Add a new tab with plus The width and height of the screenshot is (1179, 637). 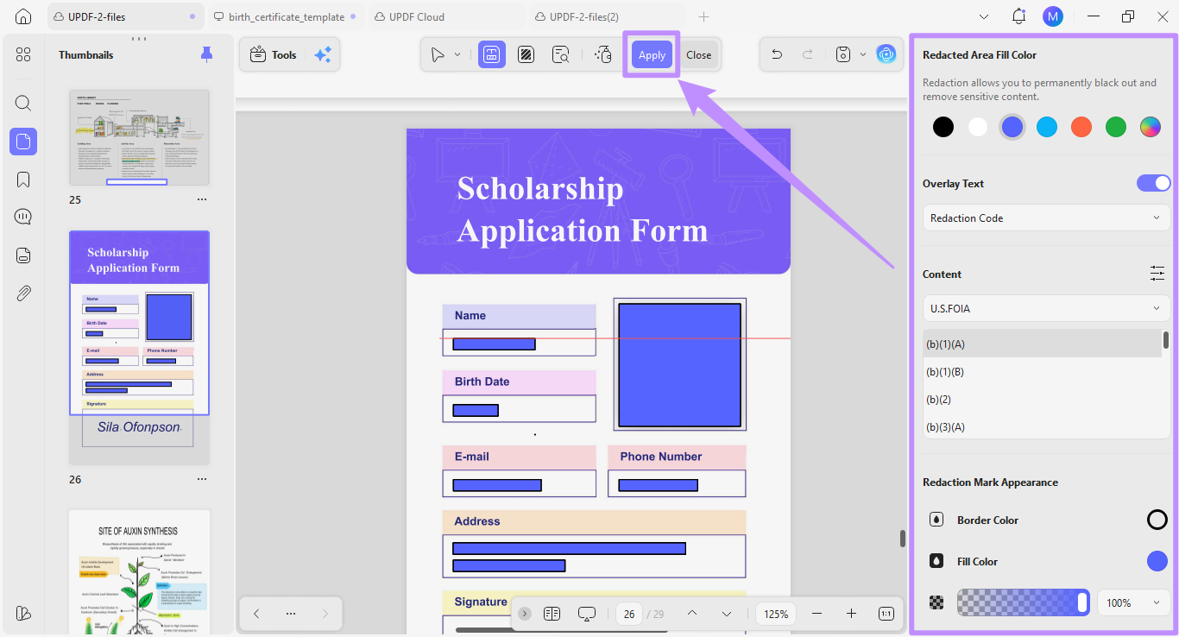[x=703, y=16]
